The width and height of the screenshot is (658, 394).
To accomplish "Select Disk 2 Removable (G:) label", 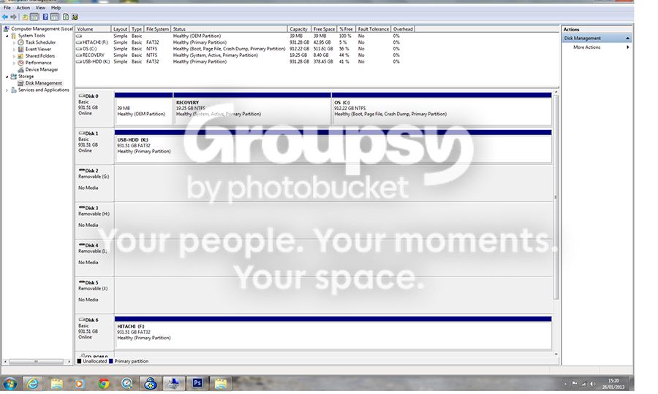I will pos(94,183).
